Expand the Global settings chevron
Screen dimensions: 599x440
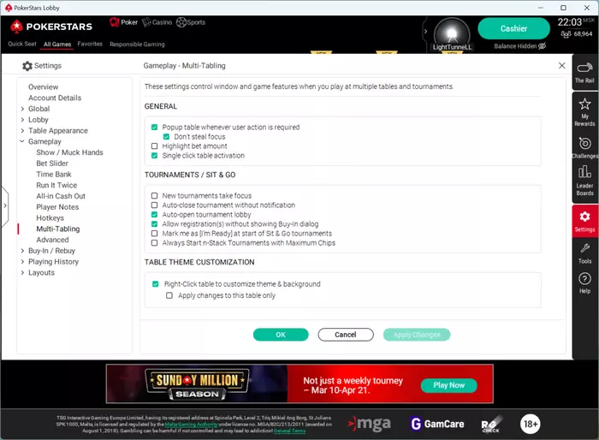tap(22, 109)
